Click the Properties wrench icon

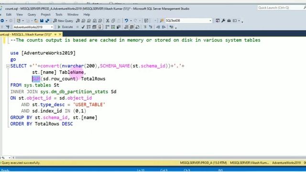click(223, 21)
